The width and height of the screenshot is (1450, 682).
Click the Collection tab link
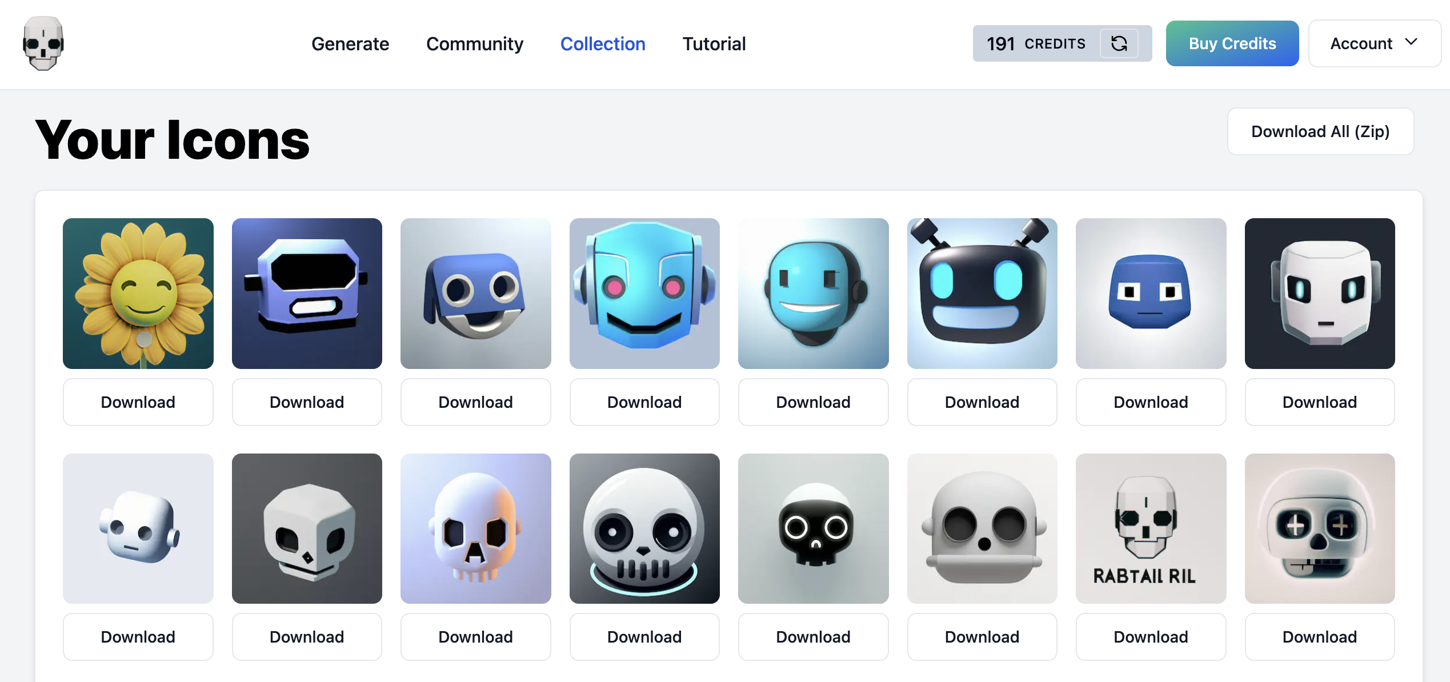pyautogui.click(x=602, y=42)
